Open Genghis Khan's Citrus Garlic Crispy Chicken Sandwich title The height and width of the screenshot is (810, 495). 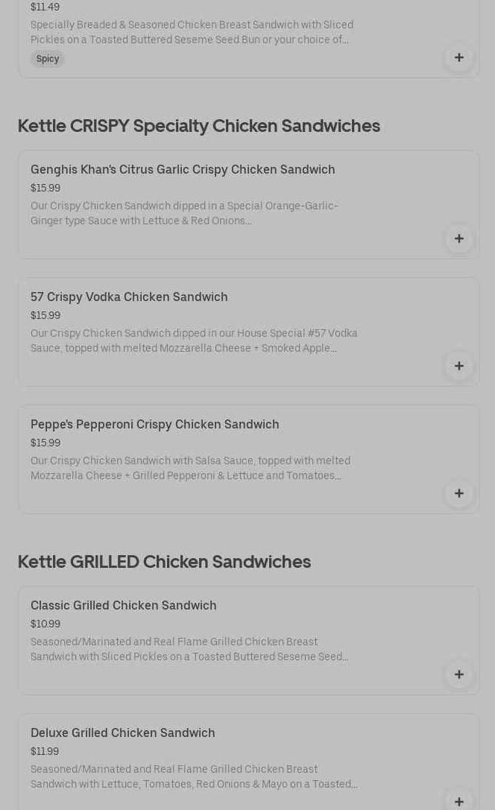click(183, 169)
